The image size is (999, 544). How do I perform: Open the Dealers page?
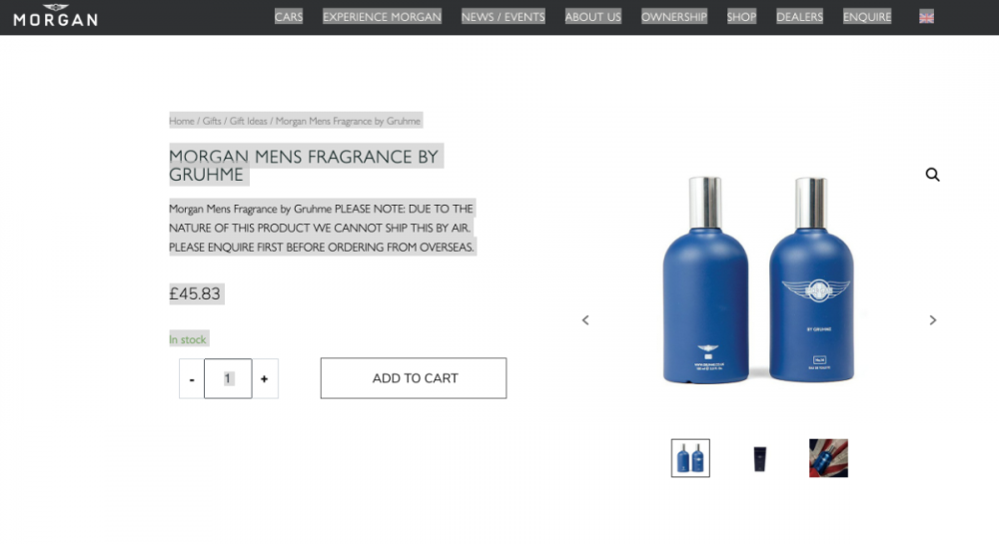[799, 17]
